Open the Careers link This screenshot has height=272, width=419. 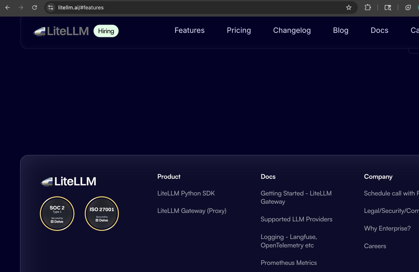tap(375, 246)
